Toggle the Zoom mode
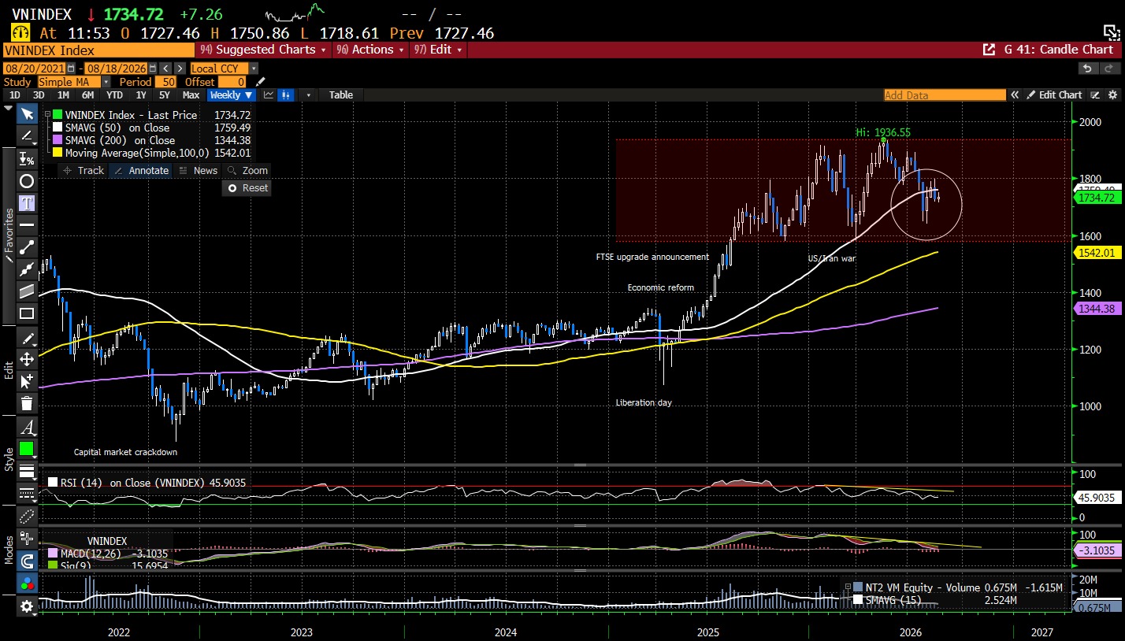The height and width of the screenshot is (641, 1125). 247,170
